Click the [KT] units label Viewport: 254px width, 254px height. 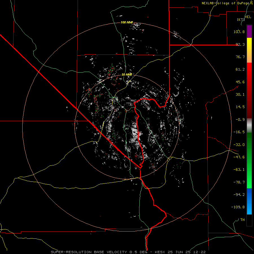pyautogui.click(x=241, y=19)
